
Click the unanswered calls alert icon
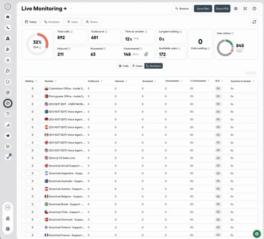click(146, 54)
